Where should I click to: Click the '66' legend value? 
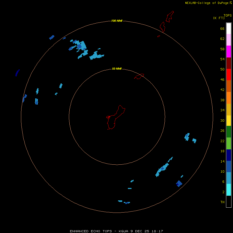click(222, 28)
